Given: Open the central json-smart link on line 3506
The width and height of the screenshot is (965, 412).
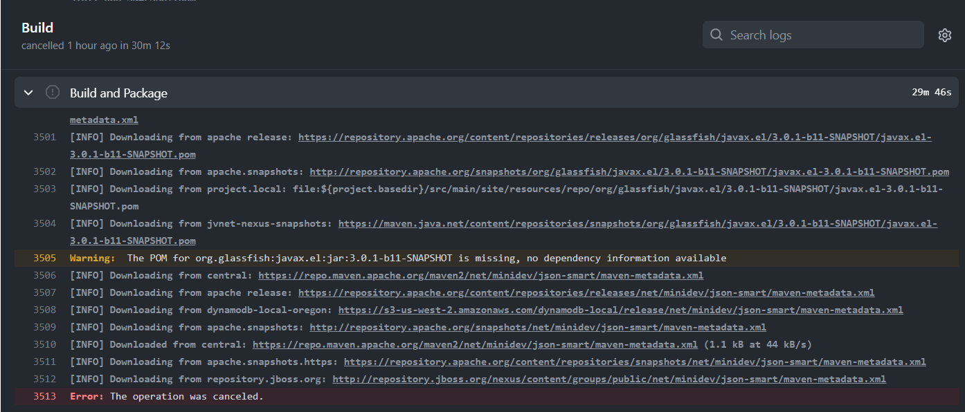Looking at the screenshot, I should (x=480, y=275).
